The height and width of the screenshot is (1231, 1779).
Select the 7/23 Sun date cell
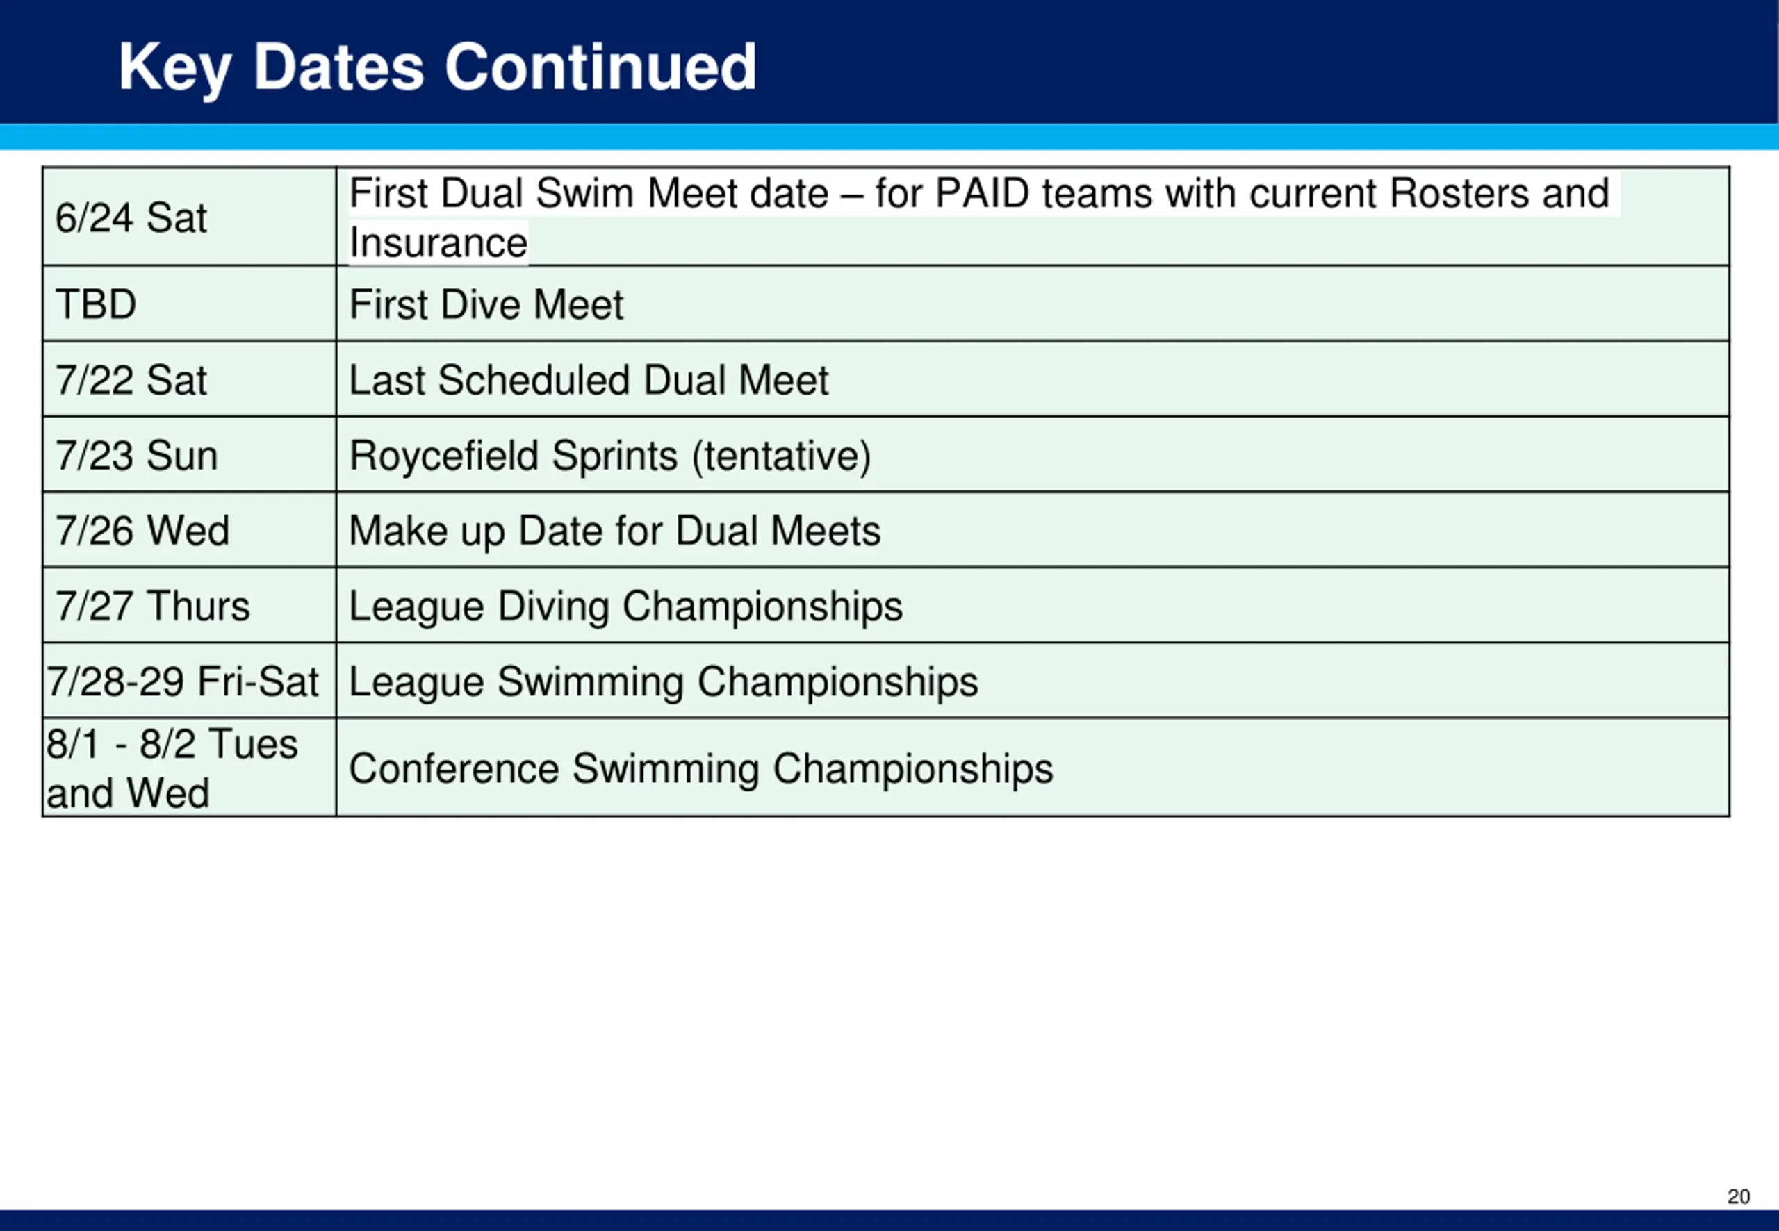click(190, 454)
